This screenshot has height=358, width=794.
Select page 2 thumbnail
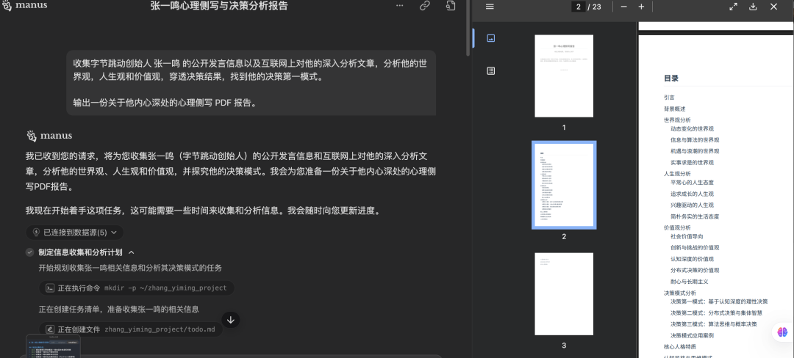tap(564, 185)
